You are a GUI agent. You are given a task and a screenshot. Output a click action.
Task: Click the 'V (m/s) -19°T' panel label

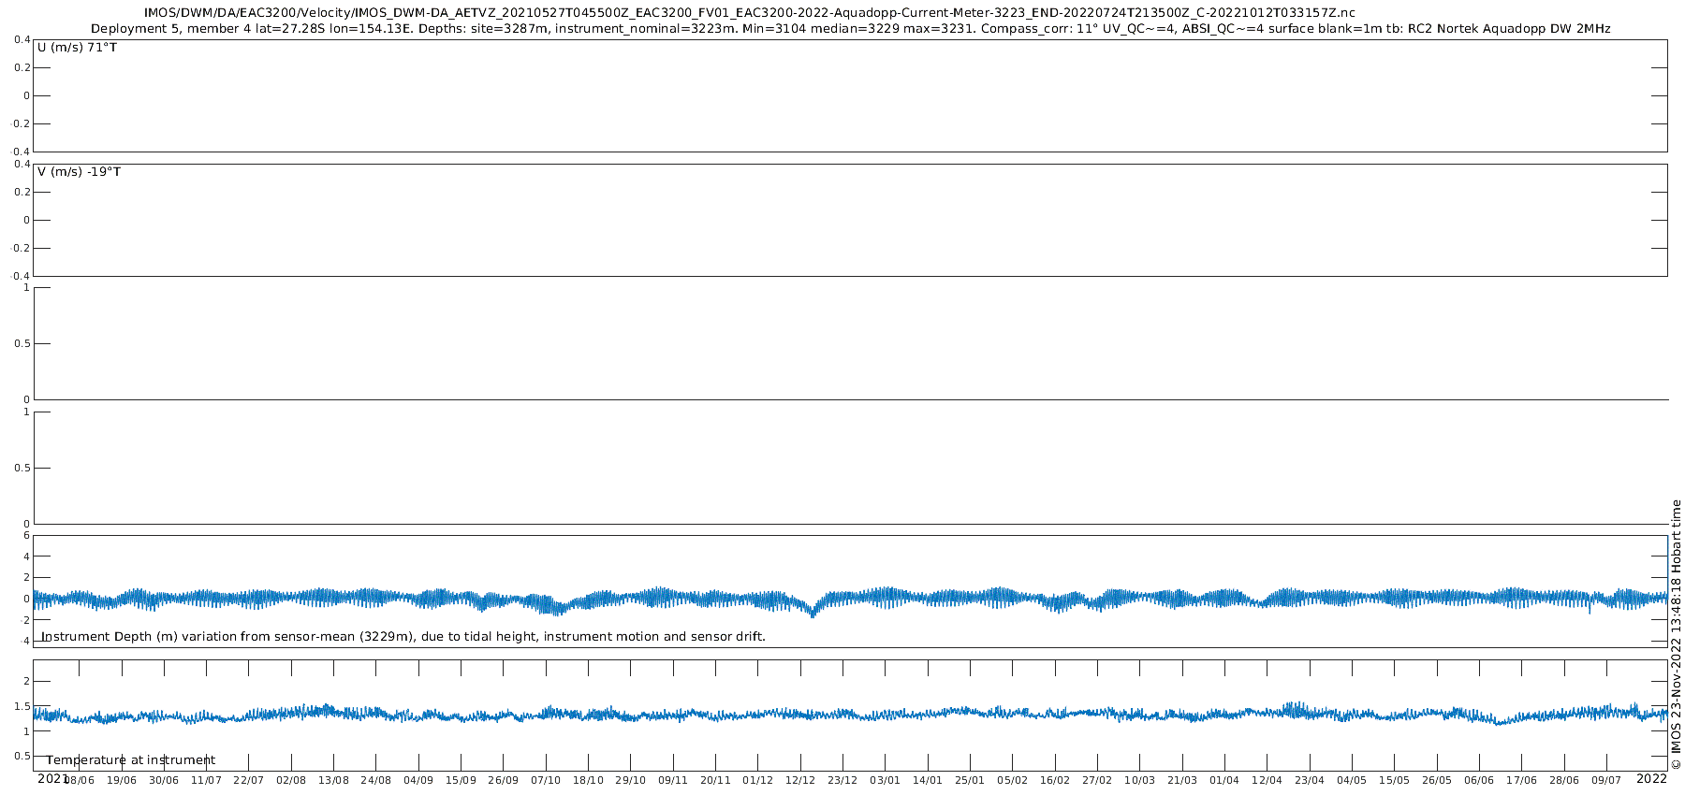79,172
